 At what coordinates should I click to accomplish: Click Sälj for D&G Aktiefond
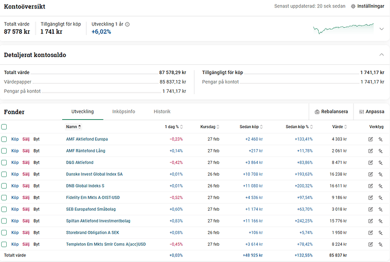click(26, 163)
